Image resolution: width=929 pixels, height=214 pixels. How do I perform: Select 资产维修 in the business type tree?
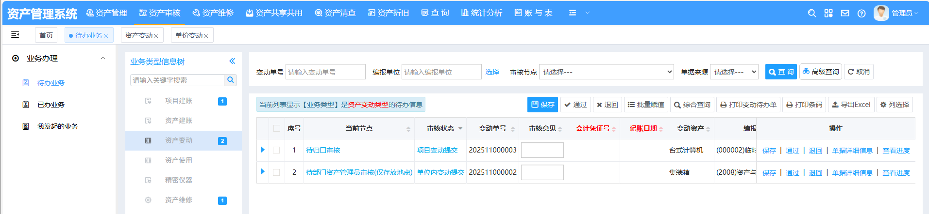pyautogui.click(x=179, y=200)
